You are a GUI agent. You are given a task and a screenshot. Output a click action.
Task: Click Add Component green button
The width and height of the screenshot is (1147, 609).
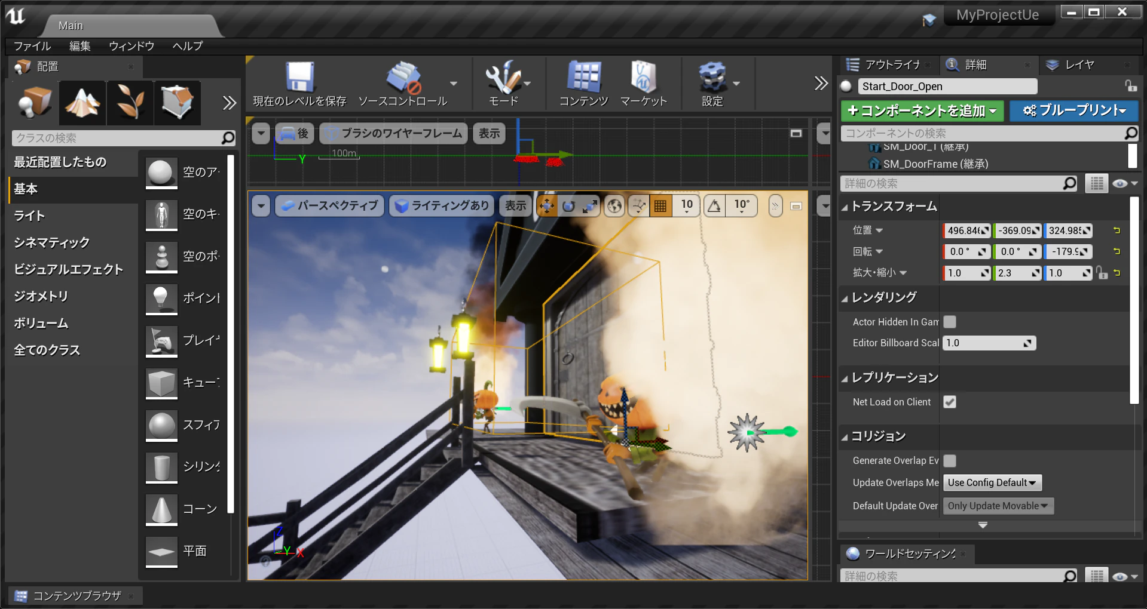(922, 110)
